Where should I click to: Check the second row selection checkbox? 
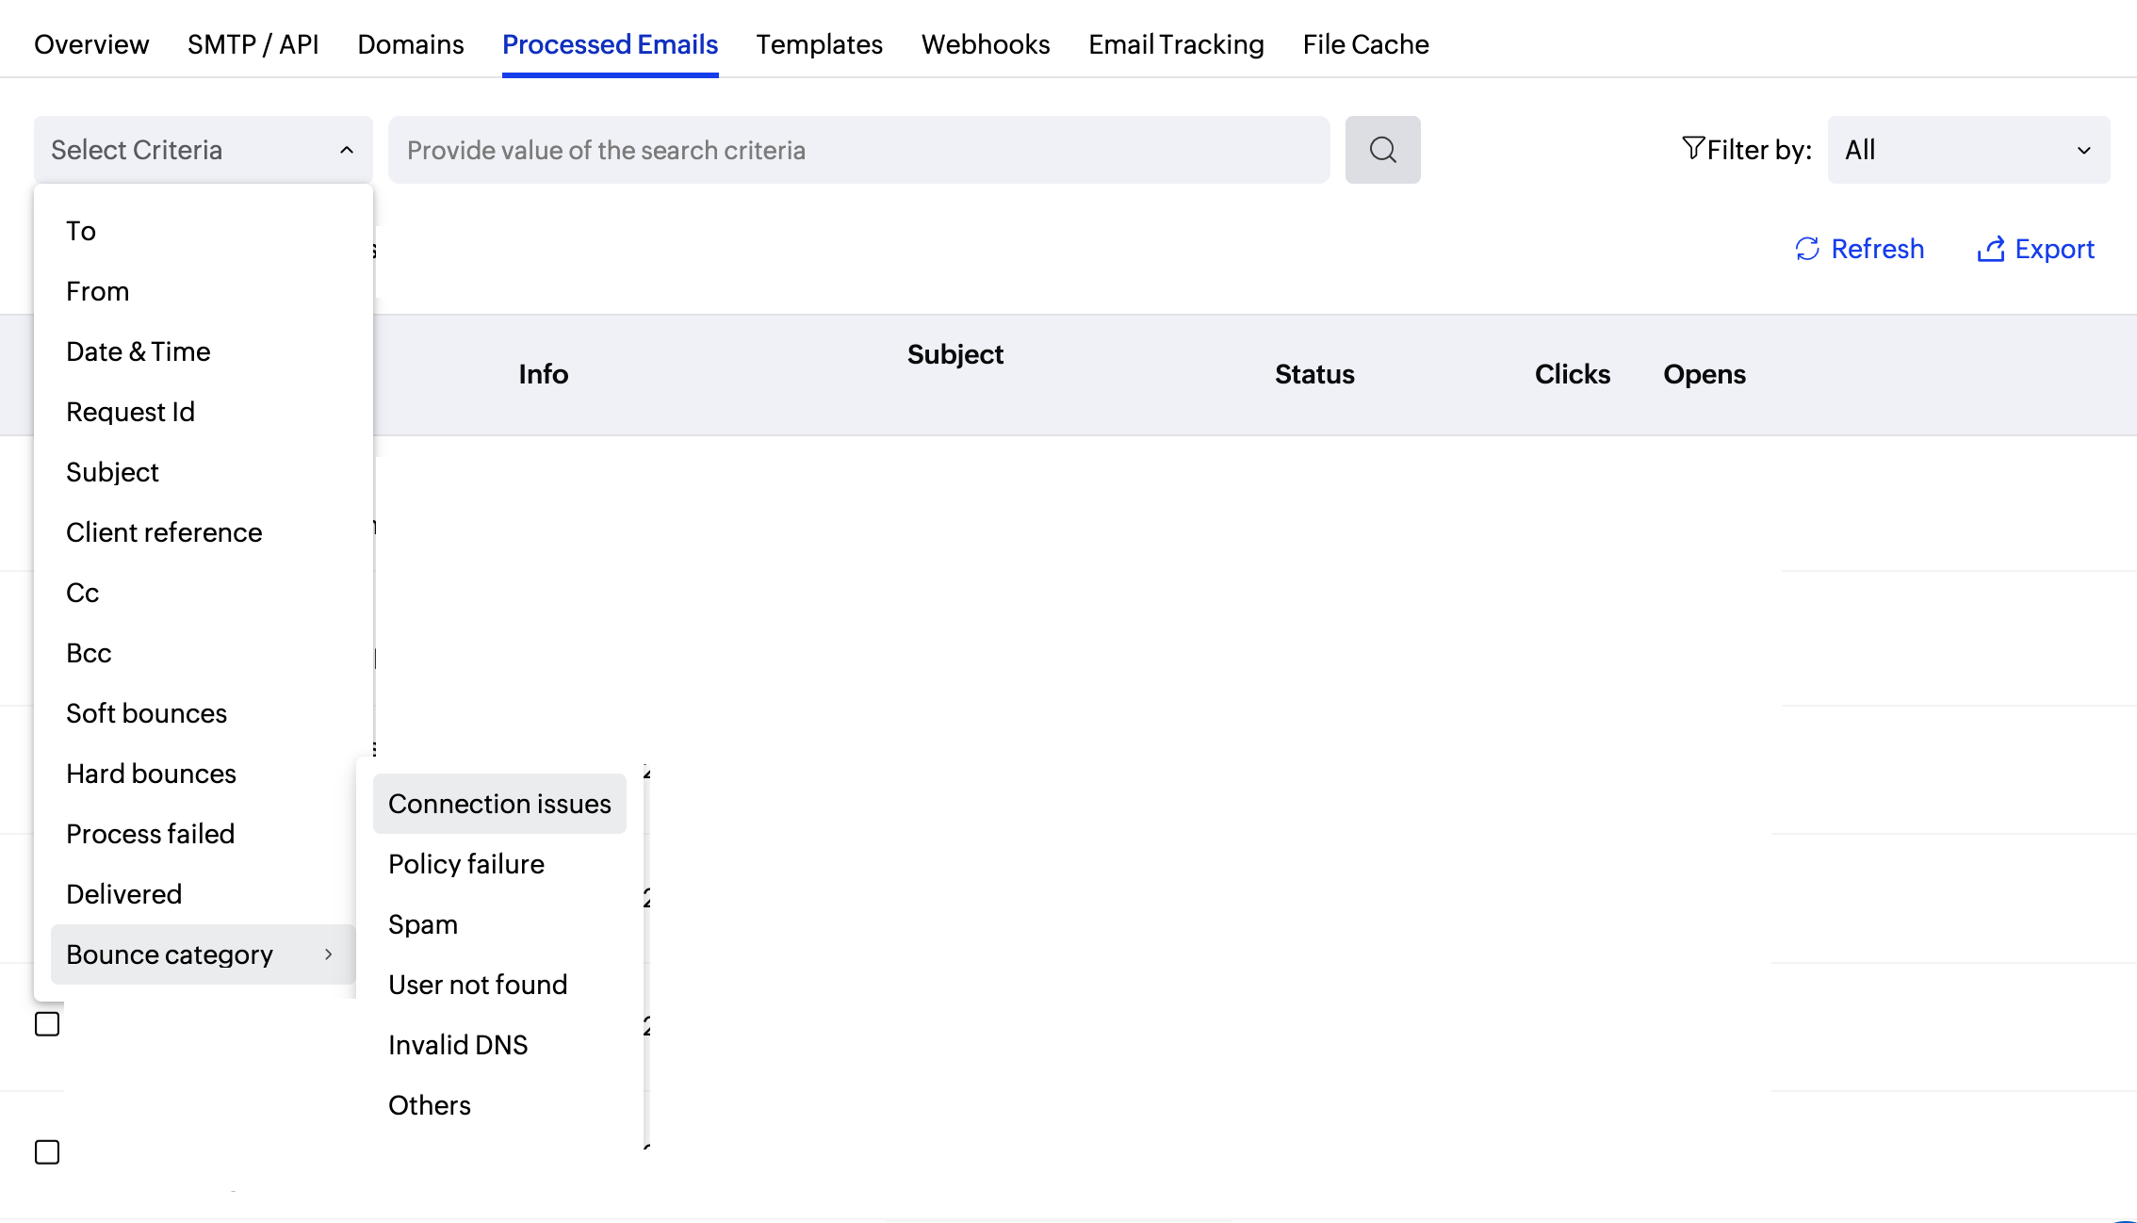coord(47,1151)
